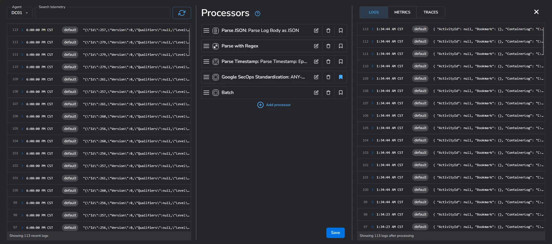The width and height of the screenshot is (552, 244).
Task: Edit the Parse Timestamp processor
Action: (x=316, y=62)
